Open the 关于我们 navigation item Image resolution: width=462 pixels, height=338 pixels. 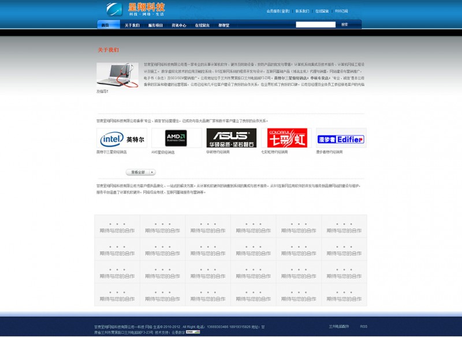coord(132,25)
